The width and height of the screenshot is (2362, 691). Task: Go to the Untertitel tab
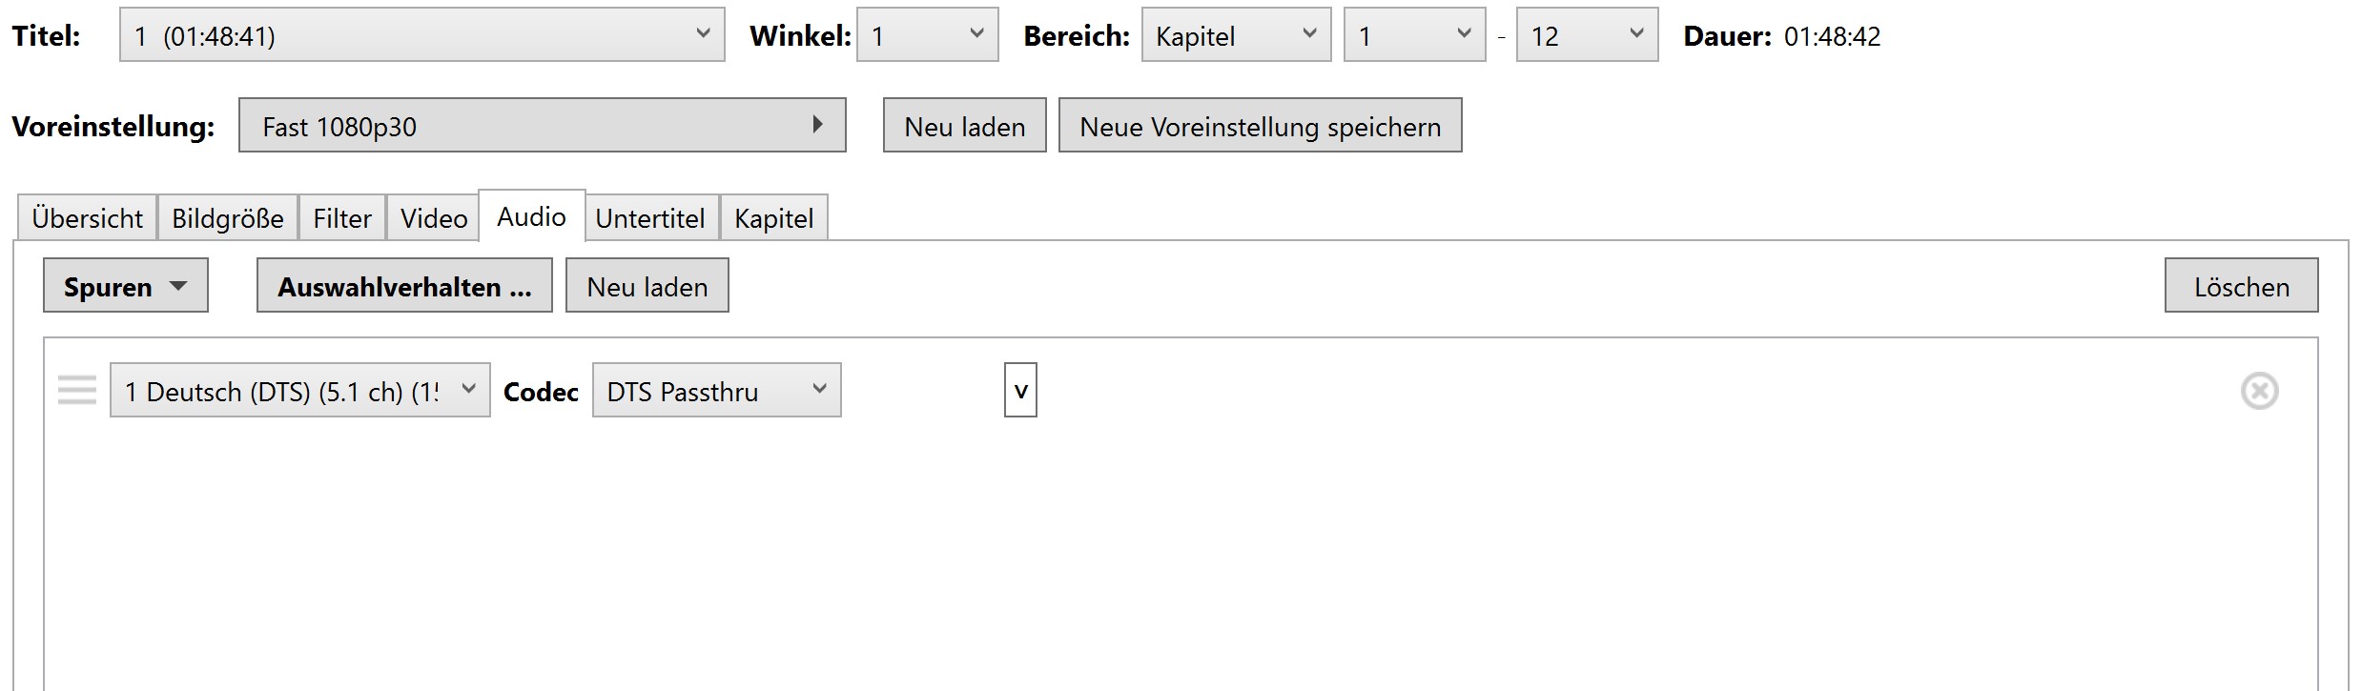coord(650,218)
